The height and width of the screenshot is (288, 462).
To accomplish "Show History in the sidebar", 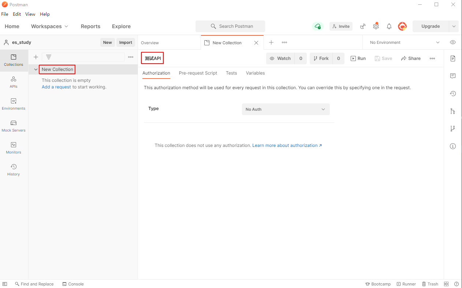I will pyautogui.click(x=14, y=170).
